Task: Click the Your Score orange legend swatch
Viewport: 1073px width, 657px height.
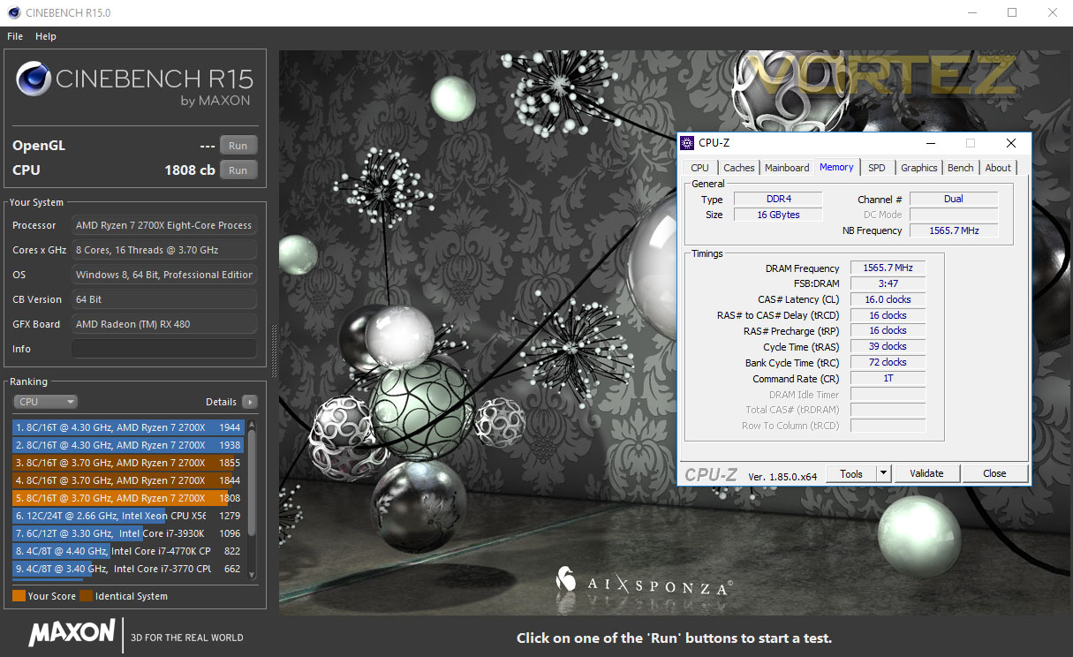Action: click(x=19, y=596)
